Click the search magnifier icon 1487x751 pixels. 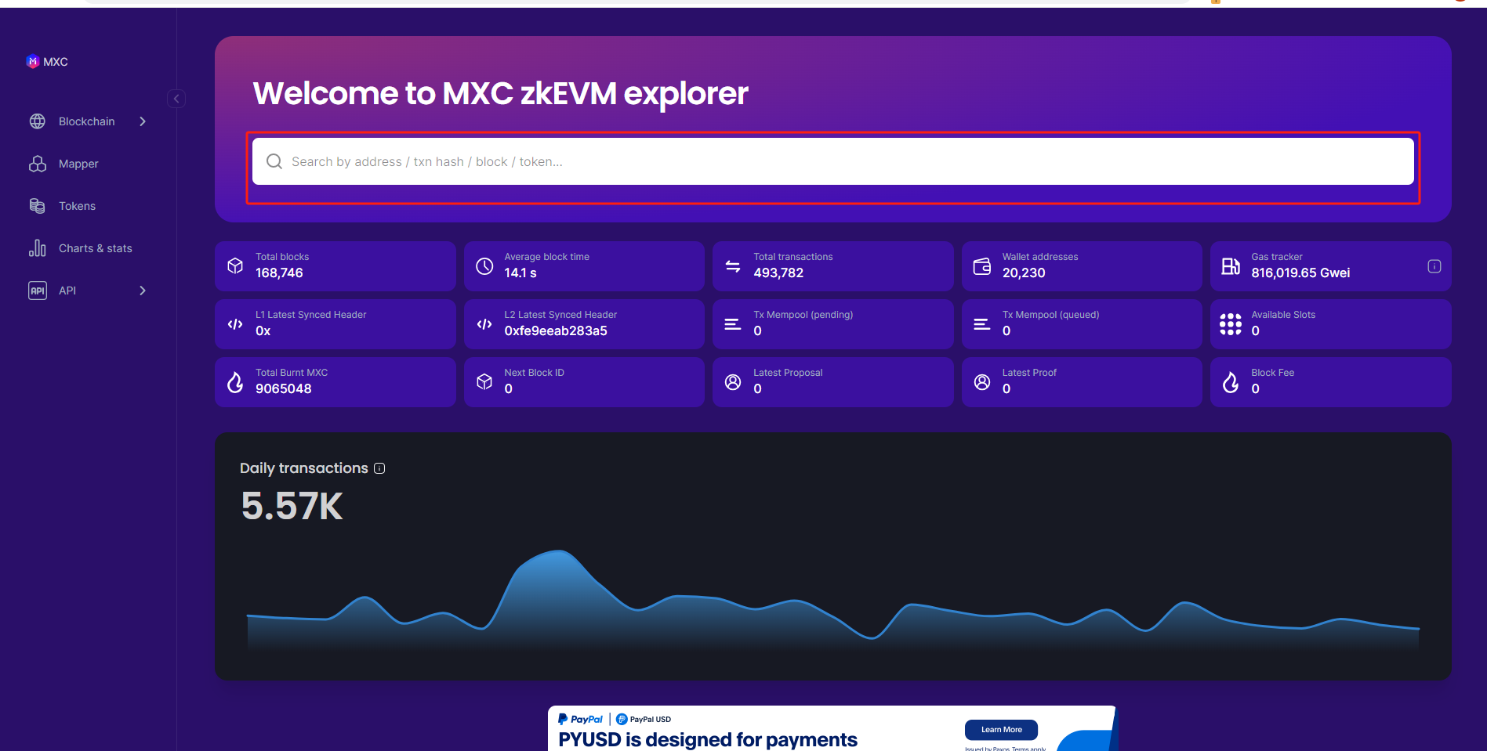(274, 161)
